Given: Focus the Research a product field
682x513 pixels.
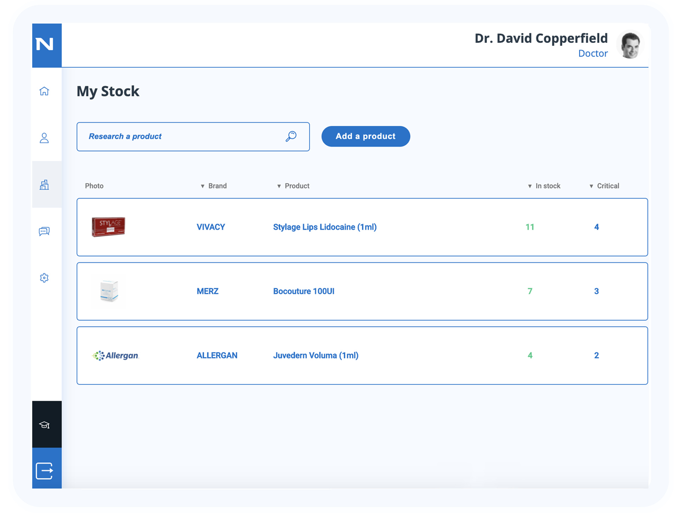Looking at the screenshot, I should coord(193,137).
